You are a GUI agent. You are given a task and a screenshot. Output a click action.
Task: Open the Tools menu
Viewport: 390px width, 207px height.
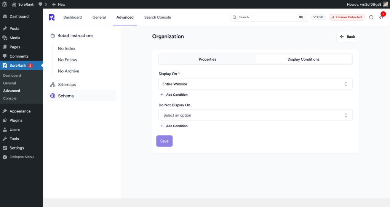(21, 139)
